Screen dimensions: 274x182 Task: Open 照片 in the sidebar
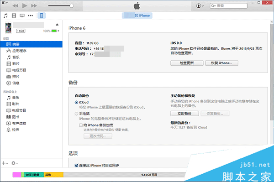tap(31, 77)
